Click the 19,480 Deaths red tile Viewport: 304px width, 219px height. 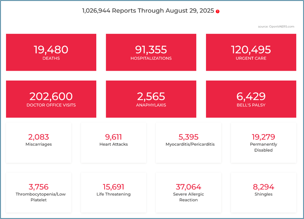(x=51, y=52)
